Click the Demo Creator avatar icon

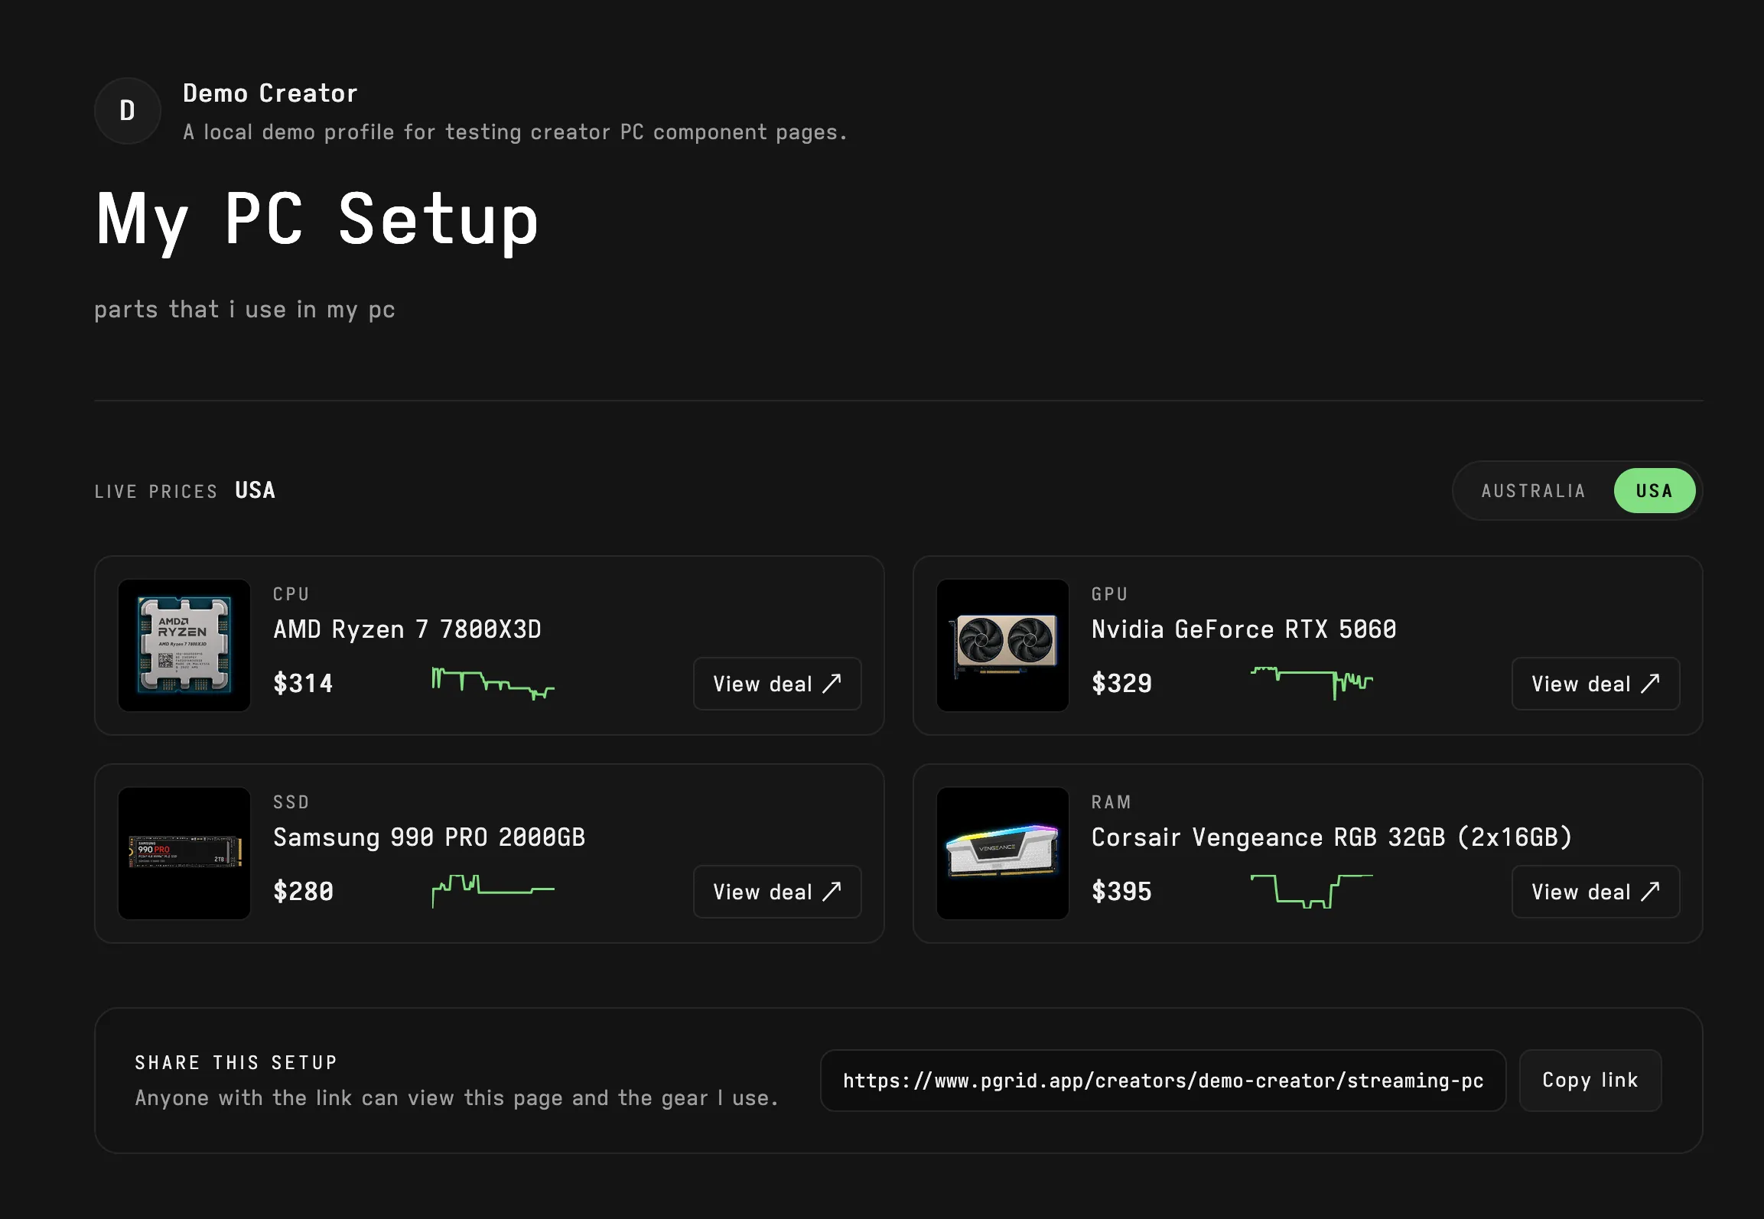[128, 111]
